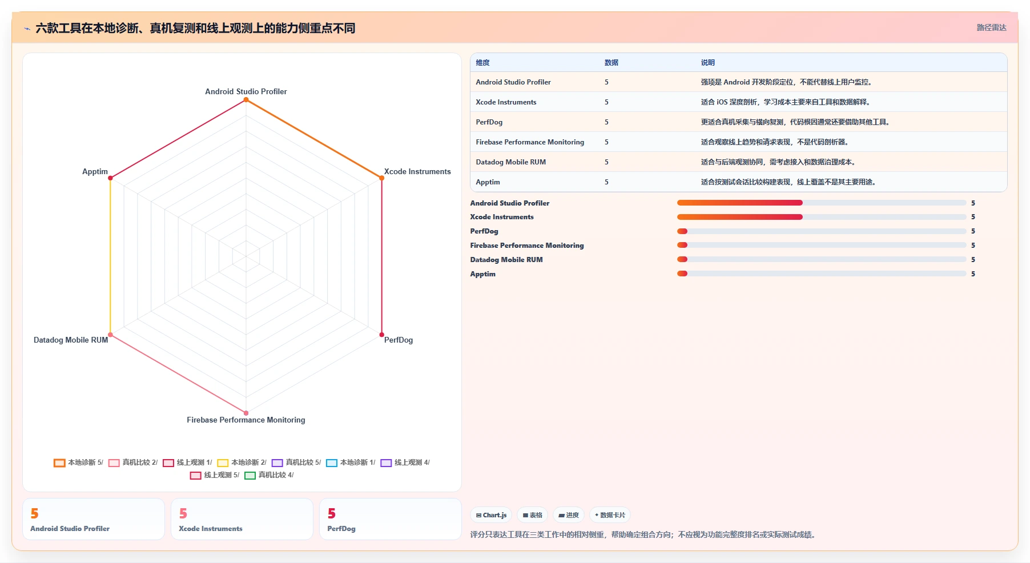Click the Firebase Performance Monitoring progress bar
Viewport: 1030px width, 563px height.
click(822, 246)
